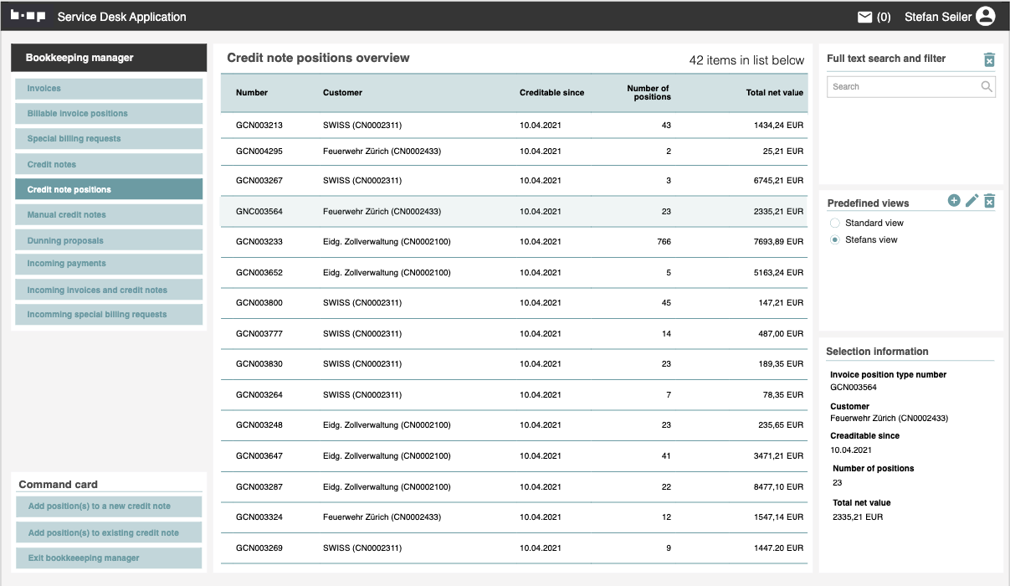Select the Standard view radio button
Image resolution: width=1010 pixels, height=586 pixels.
pyautogui.click(x=834, y=224)
